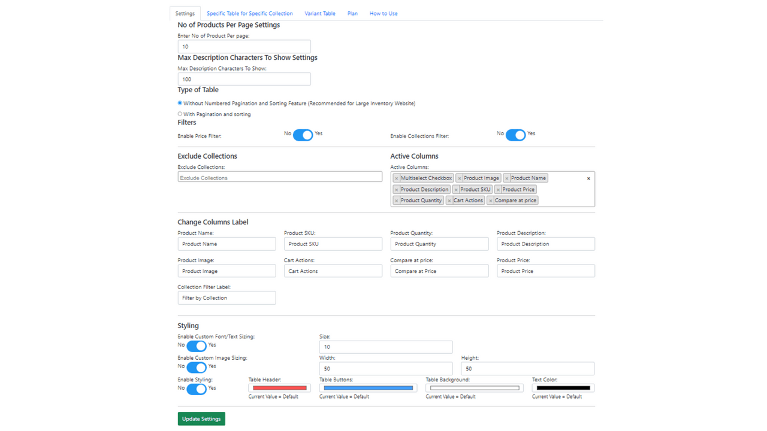Viewport: 767px width, 431px height.
Task: Toggle the Enable Styling switch
Action: pyautogui.click(x=197, y=389)
